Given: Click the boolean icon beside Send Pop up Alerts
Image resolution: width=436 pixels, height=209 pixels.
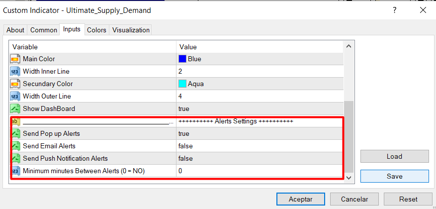Looking at the screenshot, I should click(15, 134).
